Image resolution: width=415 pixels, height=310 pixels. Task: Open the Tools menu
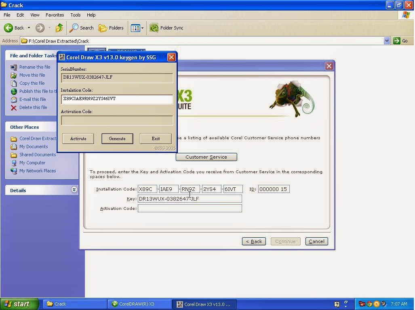pos(76,15)
